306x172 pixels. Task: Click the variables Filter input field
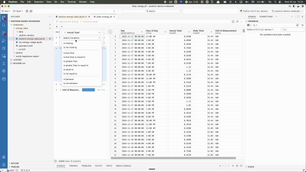coord(292,30)
